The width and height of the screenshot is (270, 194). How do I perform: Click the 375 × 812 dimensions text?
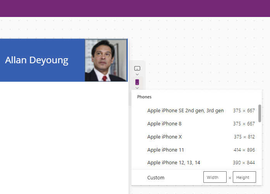(x=244, y=137)
